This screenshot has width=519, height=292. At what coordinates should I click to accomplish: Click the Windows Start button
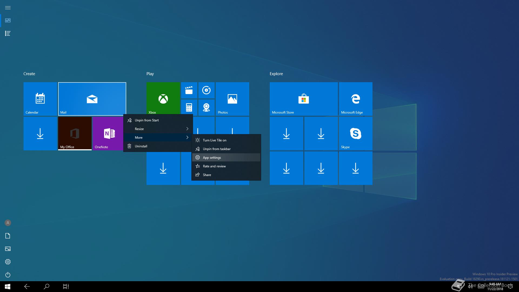[x=8, y=287]
